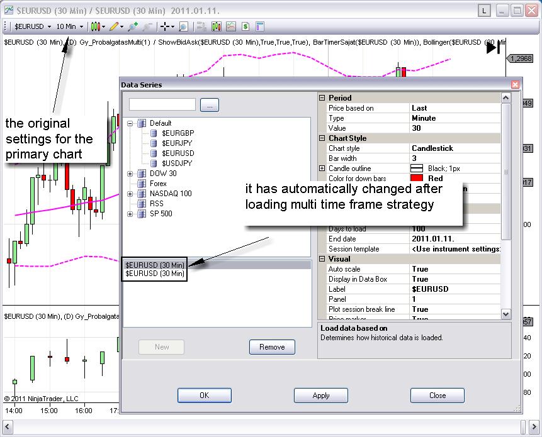This screenshot has width=542, height=437.
Task: Expand the DOW 30 list
Action: [x=130, y=174]
